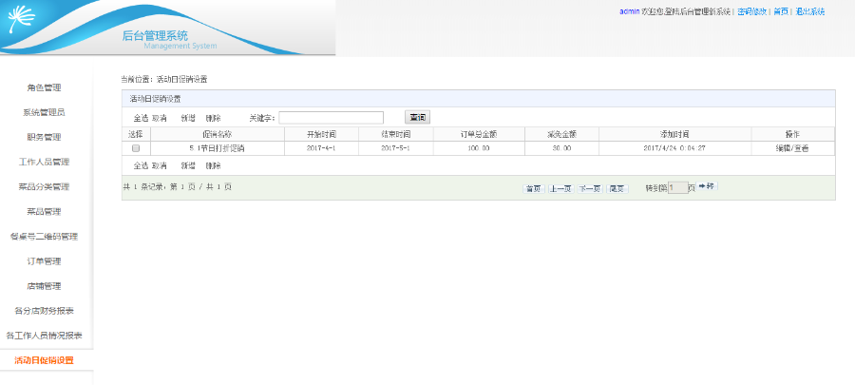The width and height of the screenshot is (855, 385).
Task: Click the 查询 search button
Action: click(x=418, y=117)
